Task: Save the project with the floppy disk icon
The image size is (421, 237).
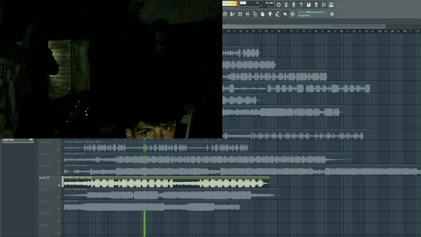Action: [x=309, y=5]
